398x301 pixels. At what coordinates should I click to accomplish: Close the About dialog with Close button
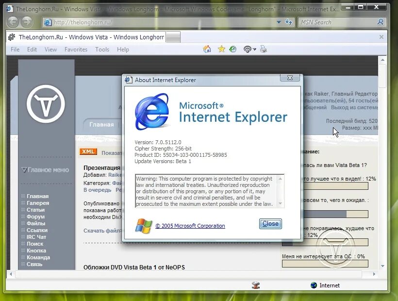tap(270, 224)
